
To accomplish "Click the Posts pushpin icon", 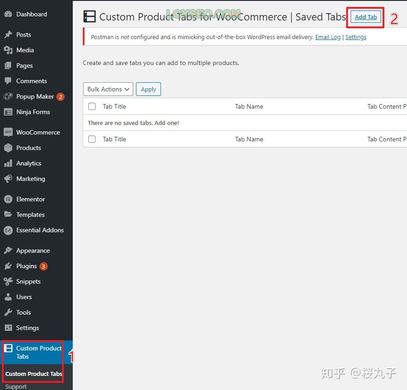I will 8,35.
